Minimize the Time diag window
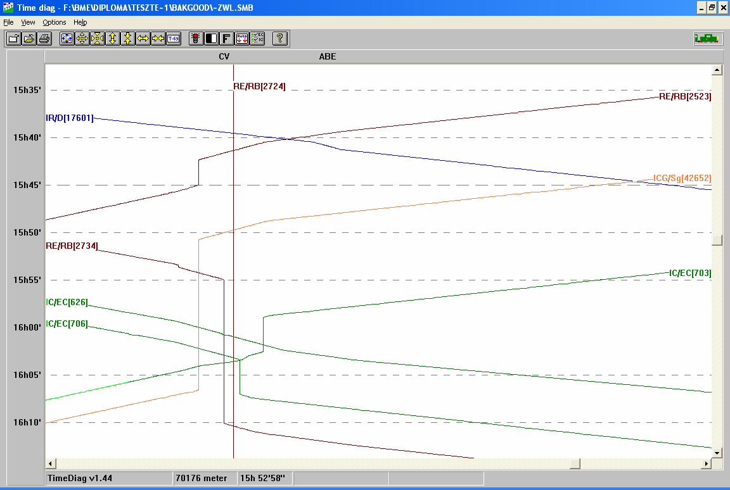This screenshot has width=730, height=490. (x=701, y=8)
